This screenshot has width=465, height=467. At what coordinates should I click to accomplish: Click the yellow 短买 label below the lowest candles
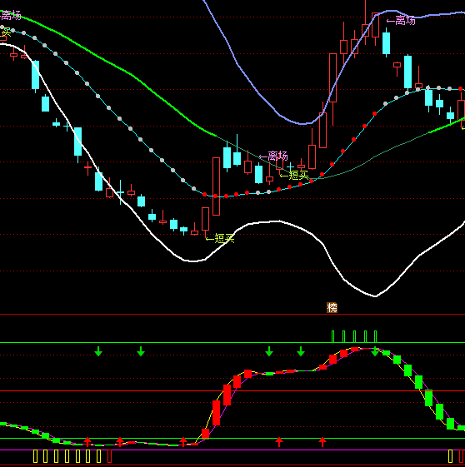click(x=220, y=238)
